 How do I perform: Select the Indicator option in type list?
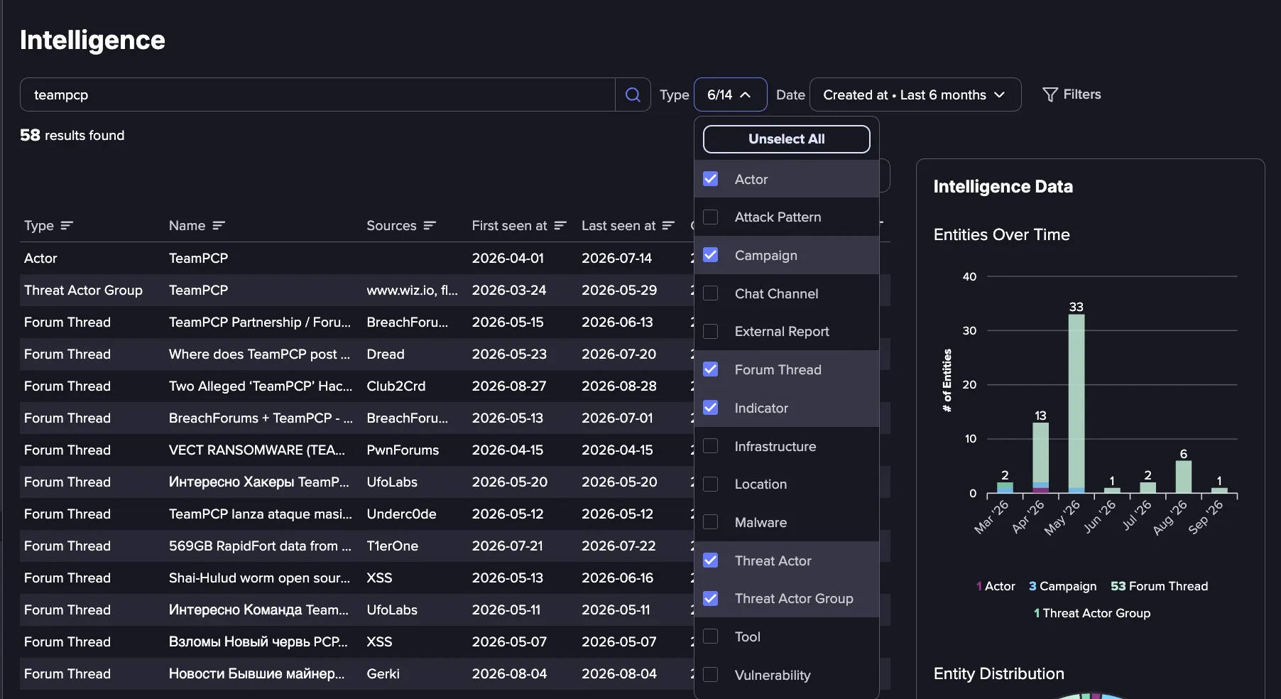[787, 408]
